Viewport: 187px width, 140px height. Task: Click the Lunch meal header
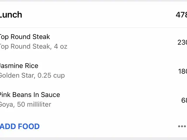coord(11,15)
